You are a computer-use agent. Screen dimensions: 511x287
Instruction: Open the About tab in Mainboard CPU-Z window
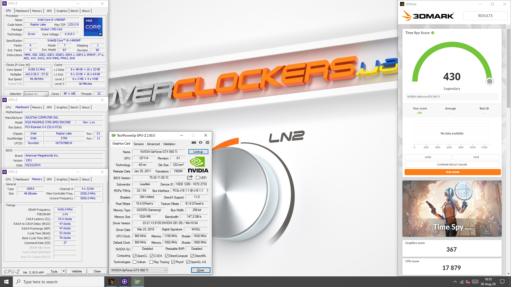pyautogui.click(x=86, y=107)
